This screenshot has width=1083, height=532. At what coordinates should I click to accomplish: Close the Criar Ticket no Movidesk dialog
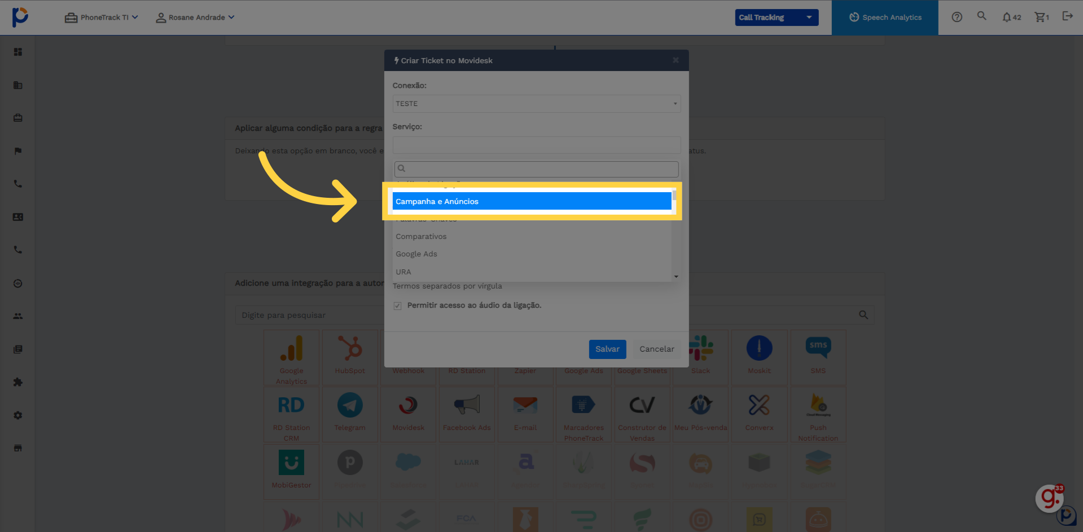tap(676, 60)
